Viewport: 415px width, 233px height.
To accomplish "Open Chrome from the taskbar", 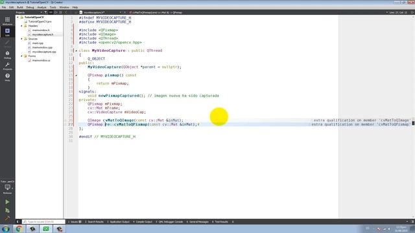I will click(x=19, y=228).
